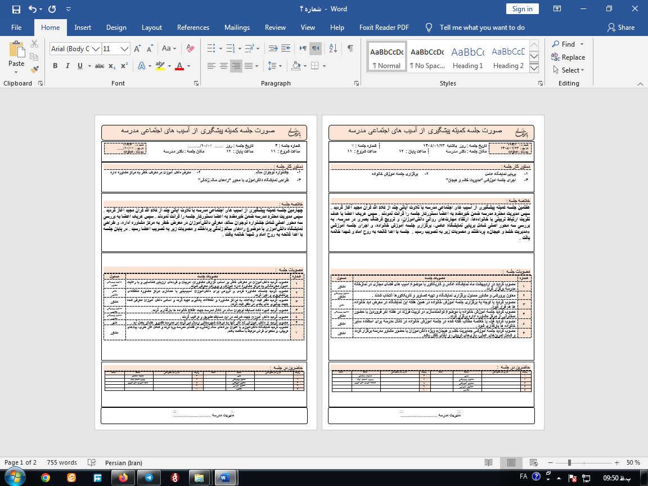Open the References ribbon tab
Screen dimensions: 648x486
(x=193, y=28)
